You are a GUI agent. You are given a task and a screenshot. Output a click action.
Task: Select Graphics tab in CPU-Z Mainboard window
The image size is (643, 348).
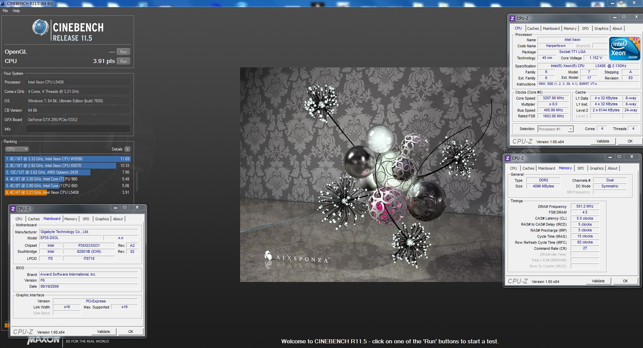coord(102,219)
